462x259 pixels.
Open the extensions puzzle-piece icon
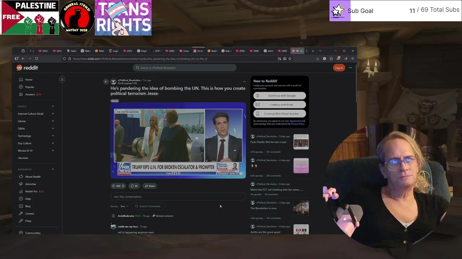tap(331, 59)
